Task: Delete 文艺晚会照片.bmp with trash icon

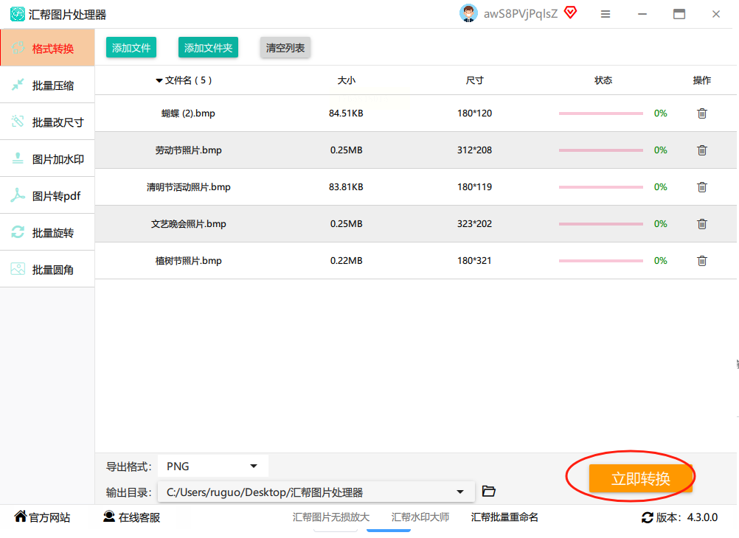Action: point(702,224)
